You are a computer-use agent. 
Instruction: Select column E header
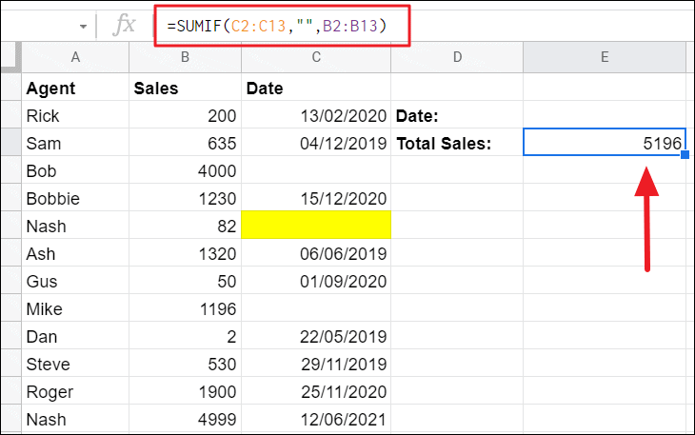pyautogui.click(x=605, y=59)
